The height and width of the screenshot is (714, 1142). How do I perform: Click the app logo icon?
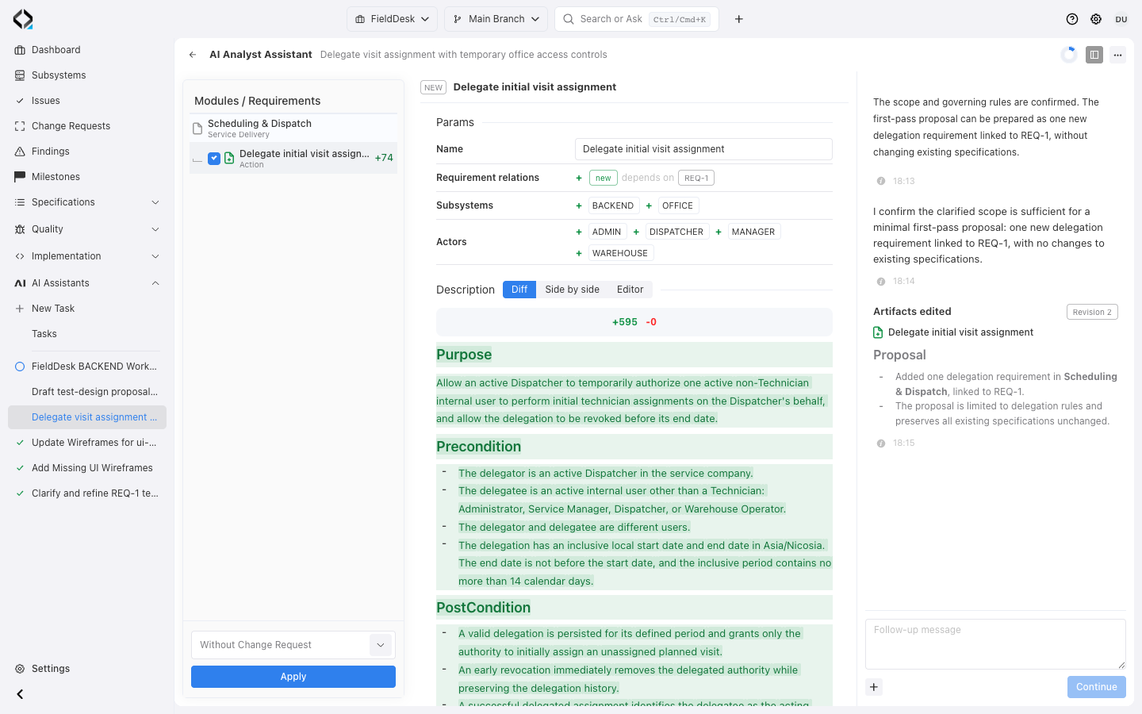(x=23, y=19)
